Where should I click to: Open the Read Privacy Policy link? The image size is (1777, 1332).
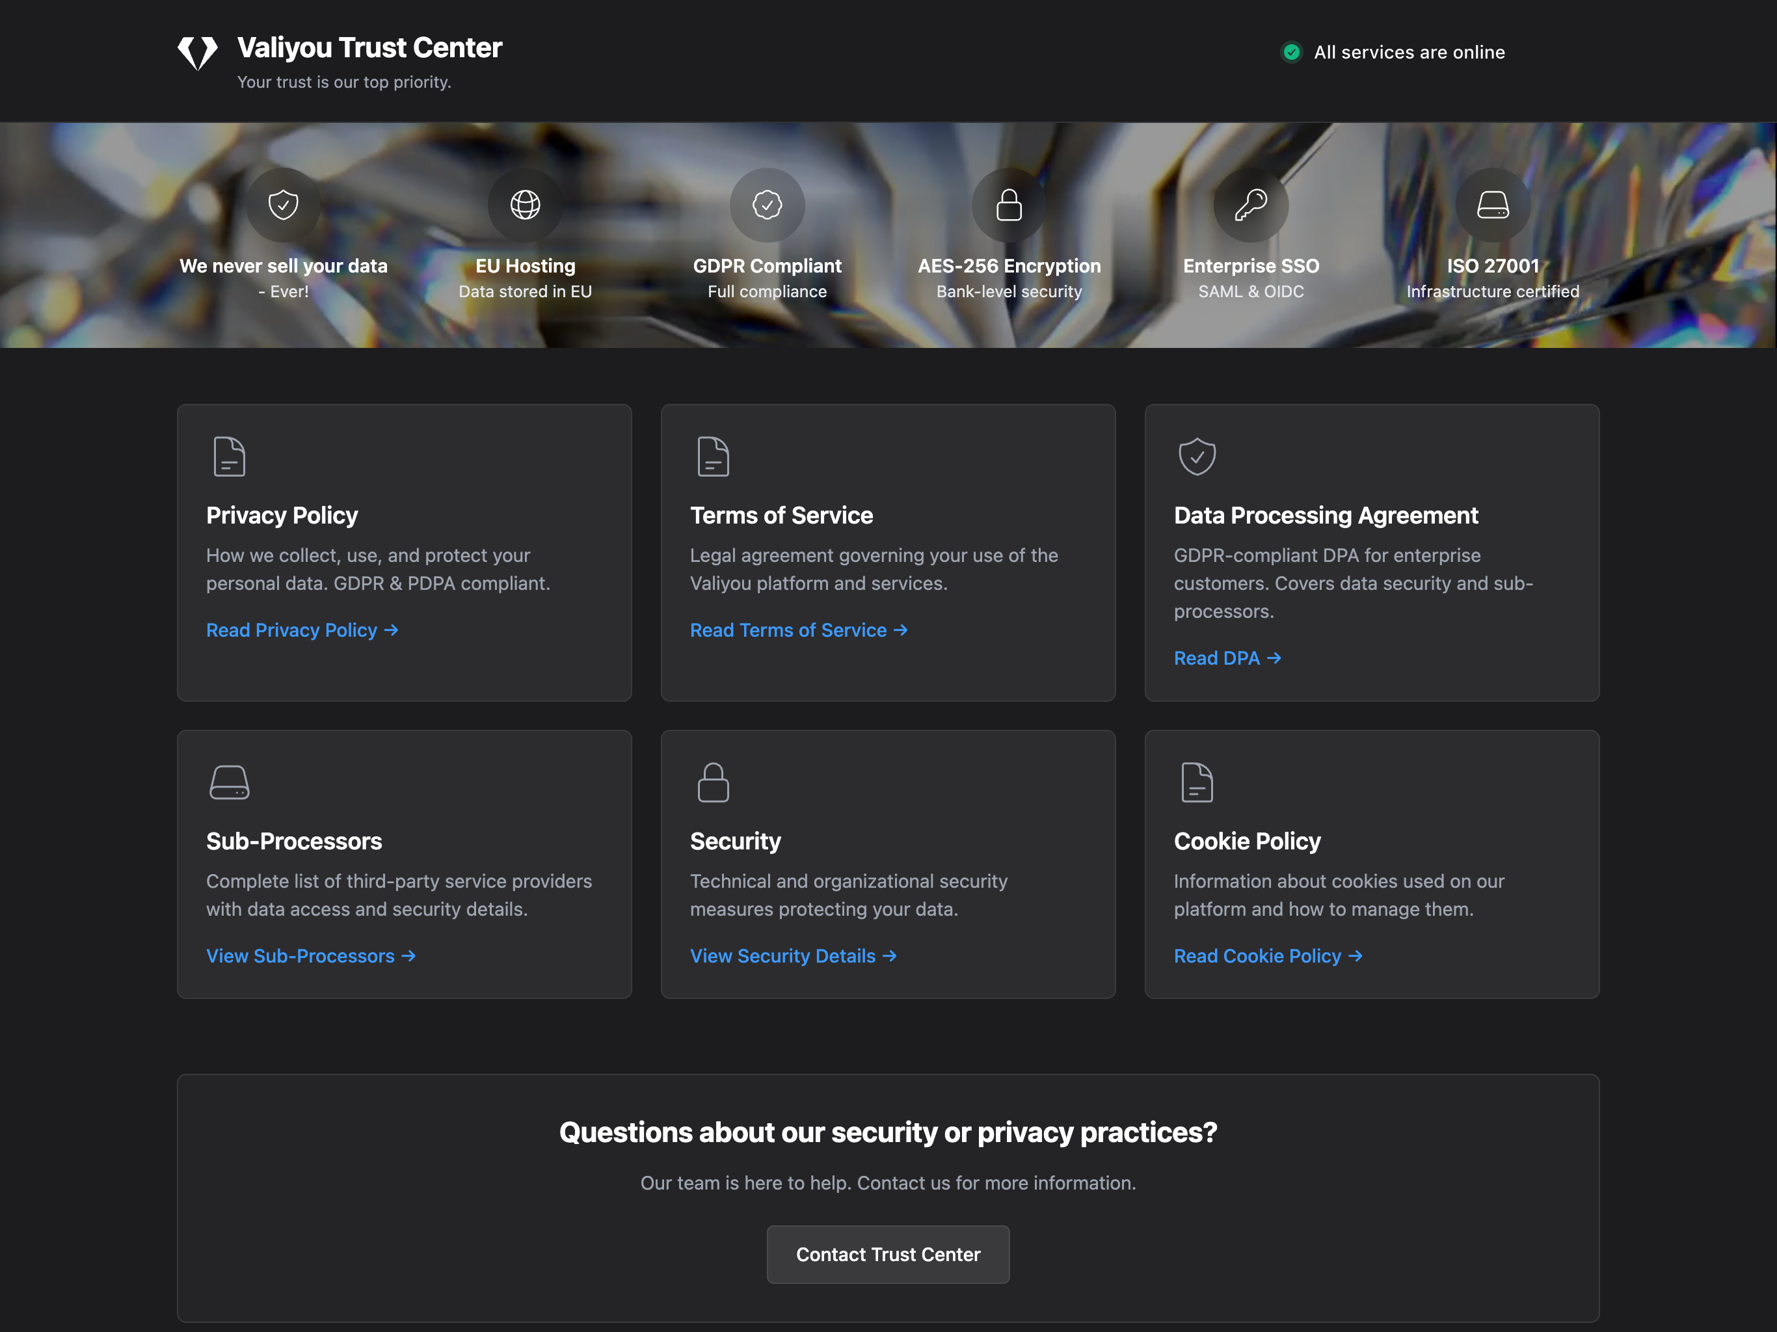(302, 630)
